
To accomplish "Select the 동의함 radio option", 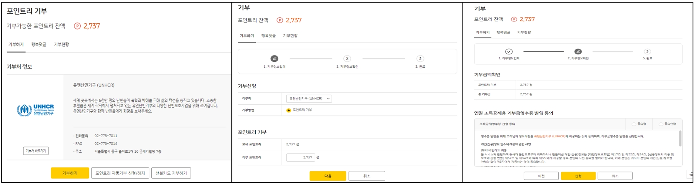I will pos(634,124).
